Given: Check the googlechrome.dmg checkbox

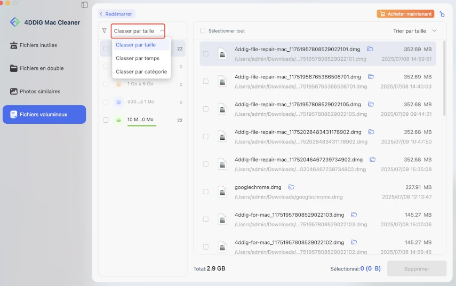Looking at the screenshot, I should pyautogui.click(x=206, y=192).
